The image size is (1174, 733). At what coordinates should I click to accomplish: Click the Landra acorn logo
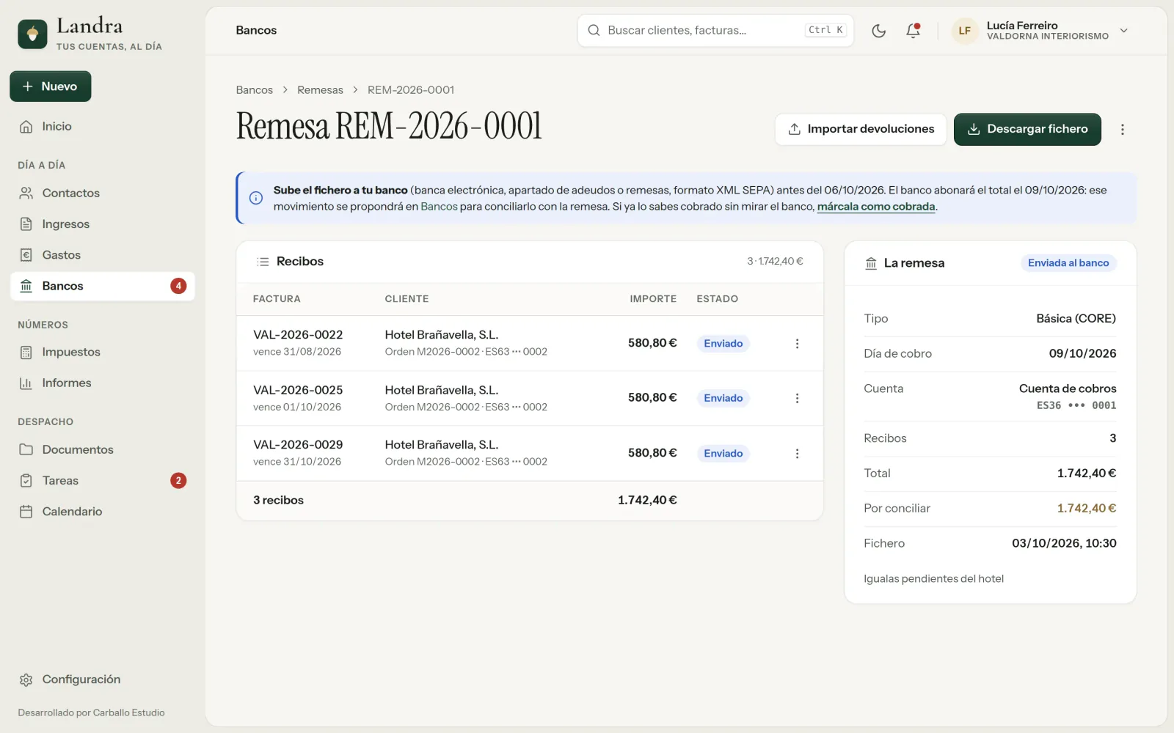[x=32, y=34]
